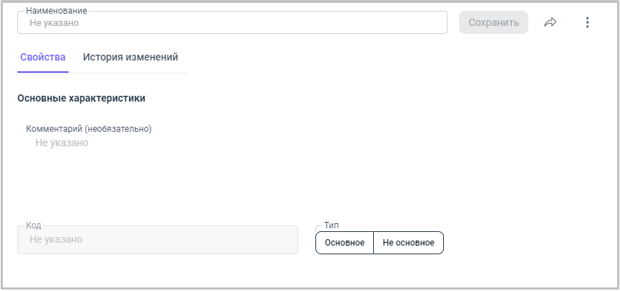Click the "Тип" group label
Screen dimensions: 620x291
pyautogui.click(x=331, y=225)
